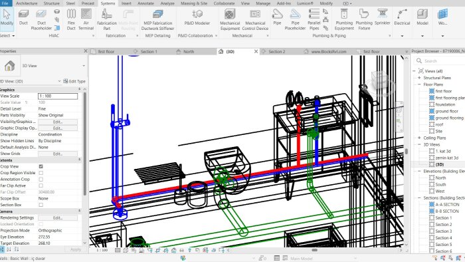Switch to the Section 1 view tab
Viewport: 465px width, 262px height.
tap(149, 51)
